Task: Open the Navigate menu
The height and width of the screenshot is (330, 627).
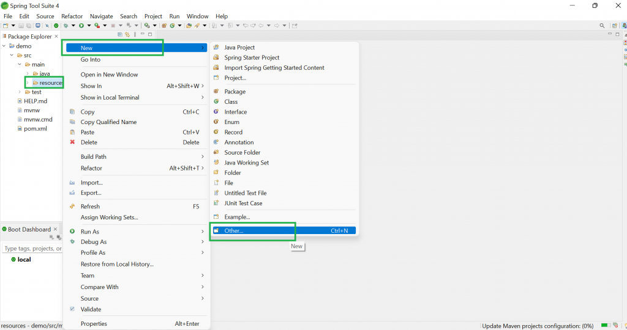Action: [x=102, y=16]
